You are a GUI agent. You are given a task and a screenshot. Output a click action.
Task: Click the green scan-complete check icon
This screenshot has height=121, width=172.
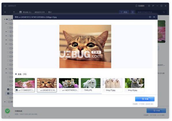pyautogui.click(x=7, y=111)
